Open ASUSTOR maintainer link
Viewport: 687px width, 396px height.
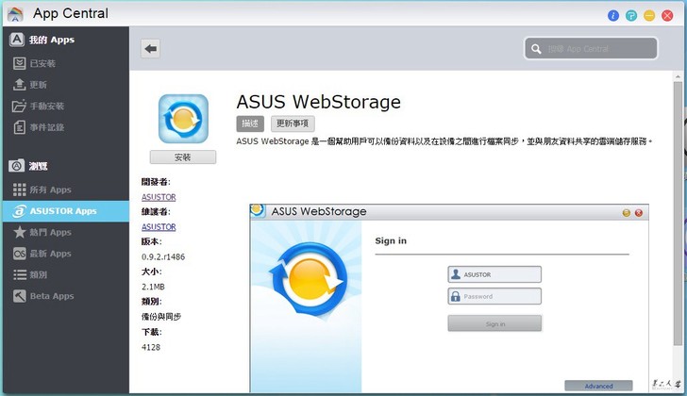[159, 227]
